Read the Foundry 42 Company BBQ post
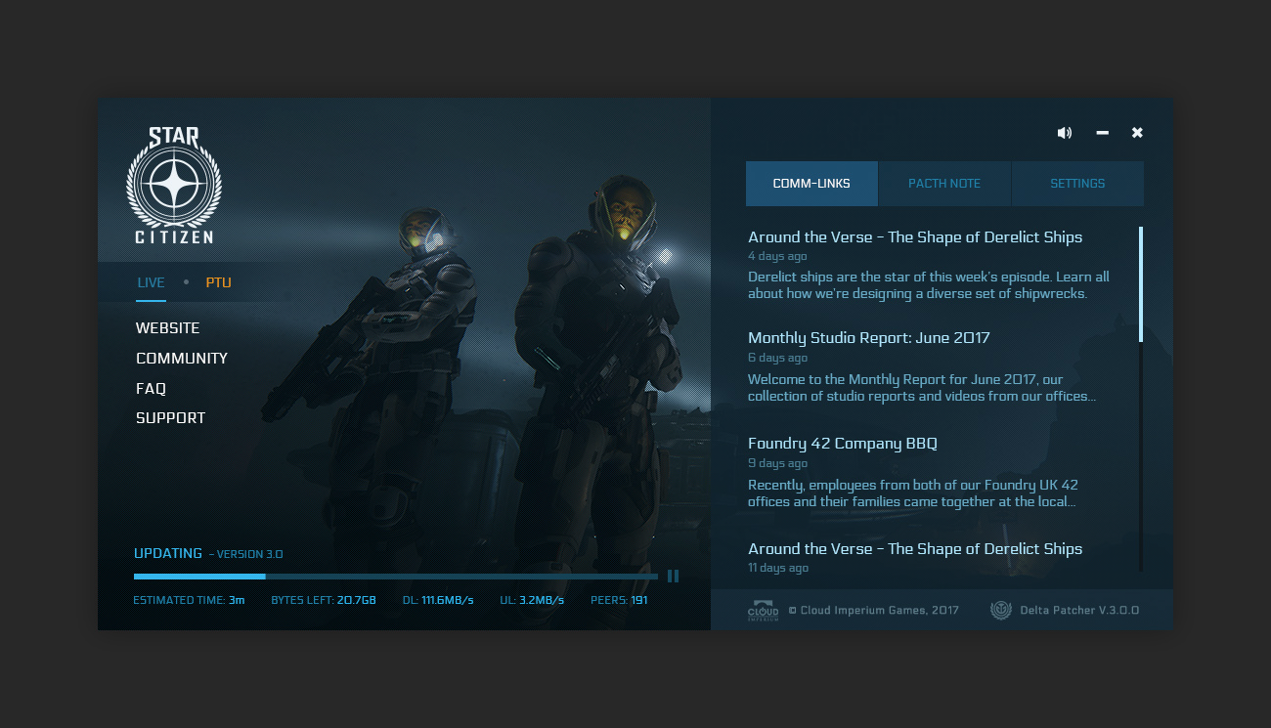This screenshot has height=728, width=1271. point(842,443)
